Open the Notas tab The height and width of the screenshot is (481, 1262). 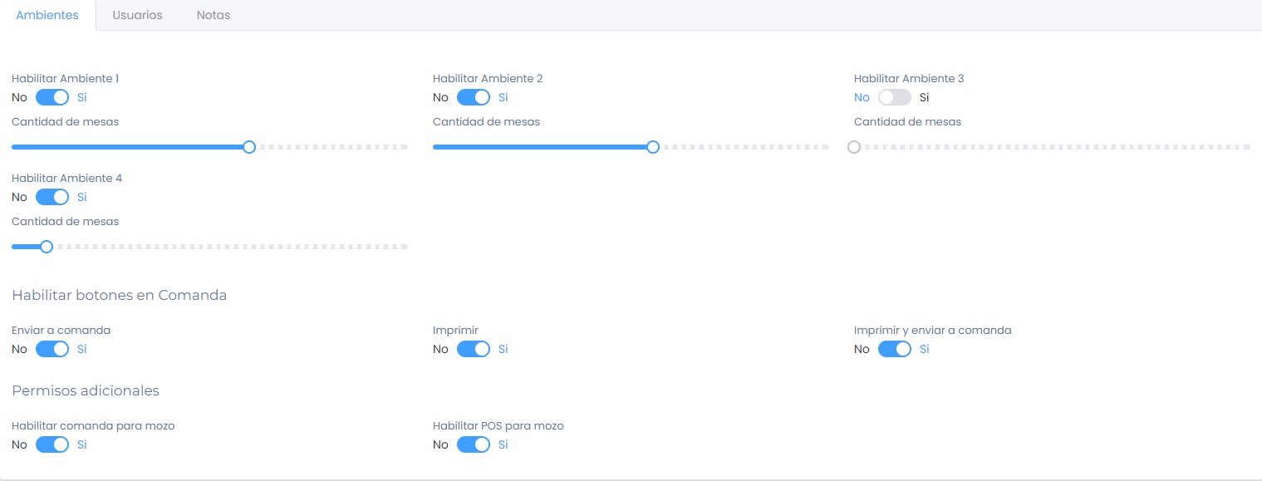click(214, 15)
